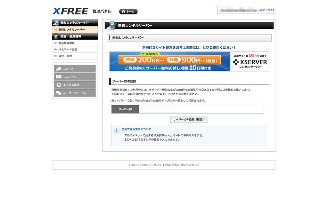328x207 pixels.
Task: Click the ニュース button
Action: [75, 68]
